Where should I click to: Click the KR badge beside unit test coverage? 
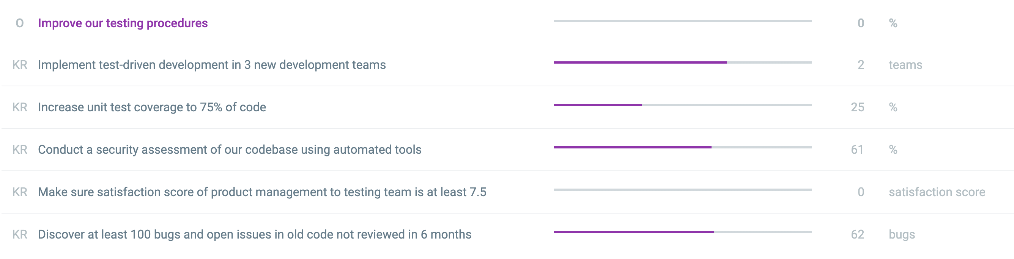pyautogui.click(x=20, y=107)
